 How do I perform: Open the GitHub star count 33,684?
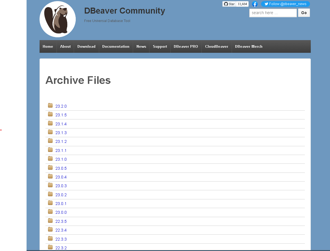coord(242,4)
